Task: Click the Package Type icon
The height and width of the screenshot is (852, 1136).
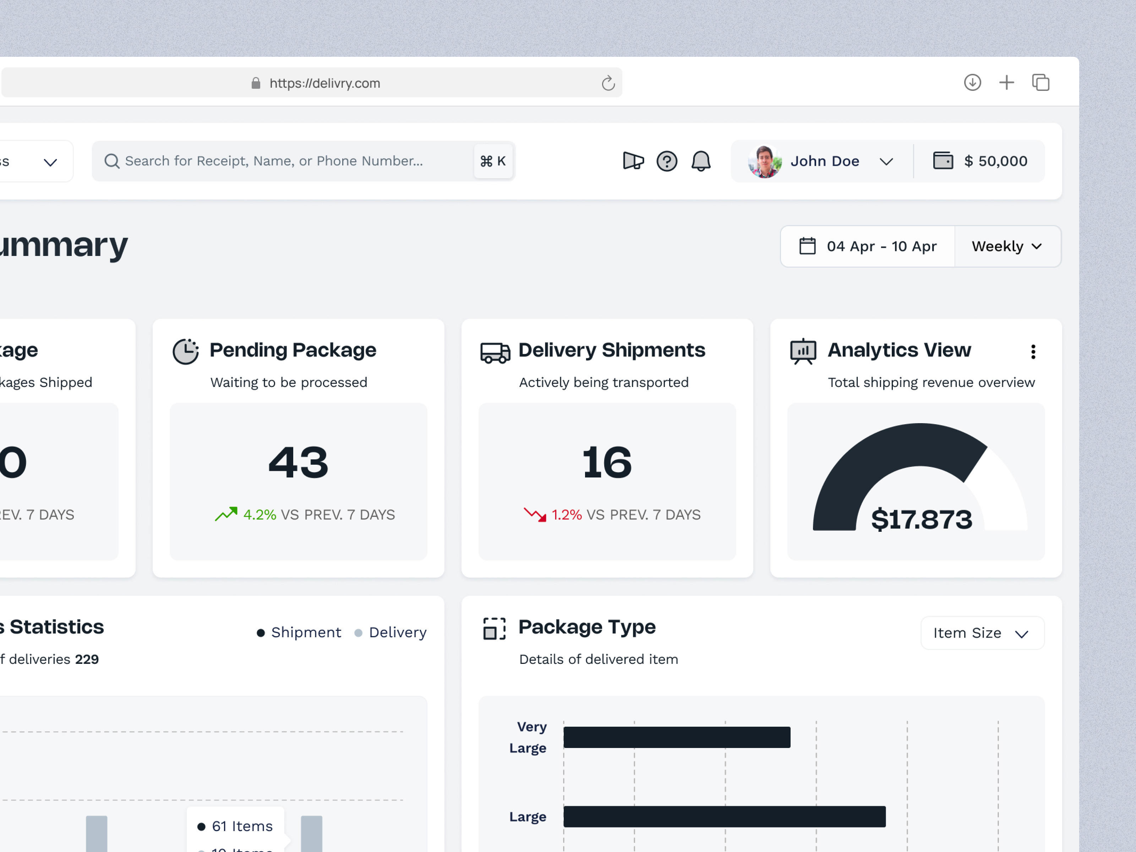Action: pyautogui.click(x=495, y=628)
